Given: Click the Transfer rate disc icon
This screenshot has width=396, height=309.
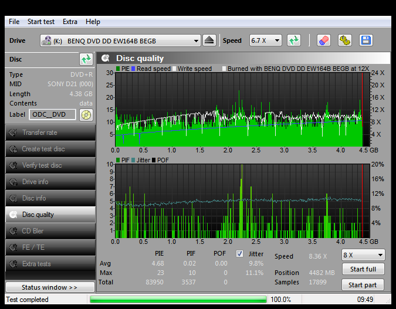Looking at the screenshot, I should (13, 133).
